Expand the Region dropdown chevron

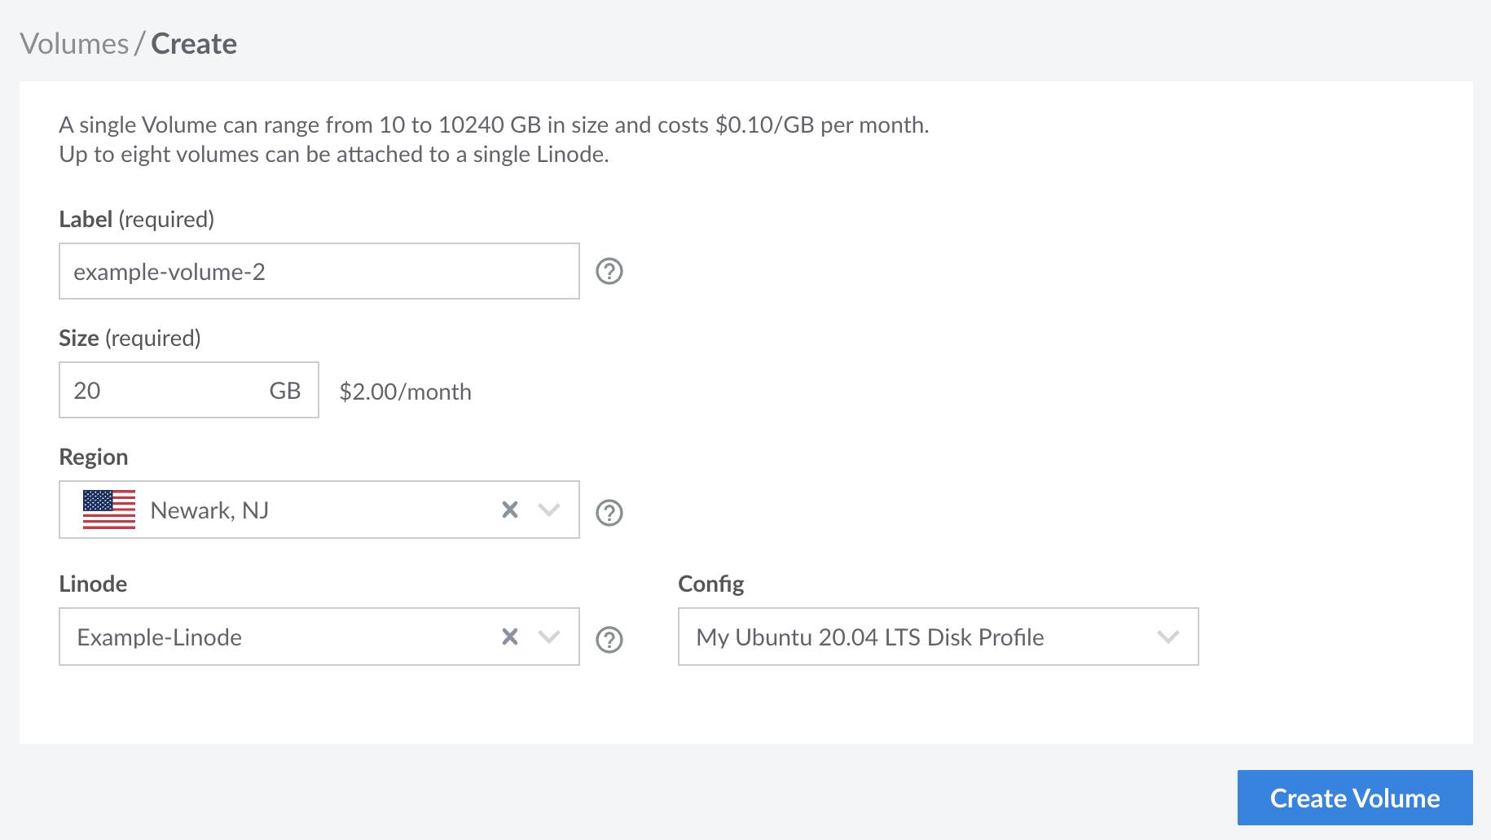[x=548, y=510]
